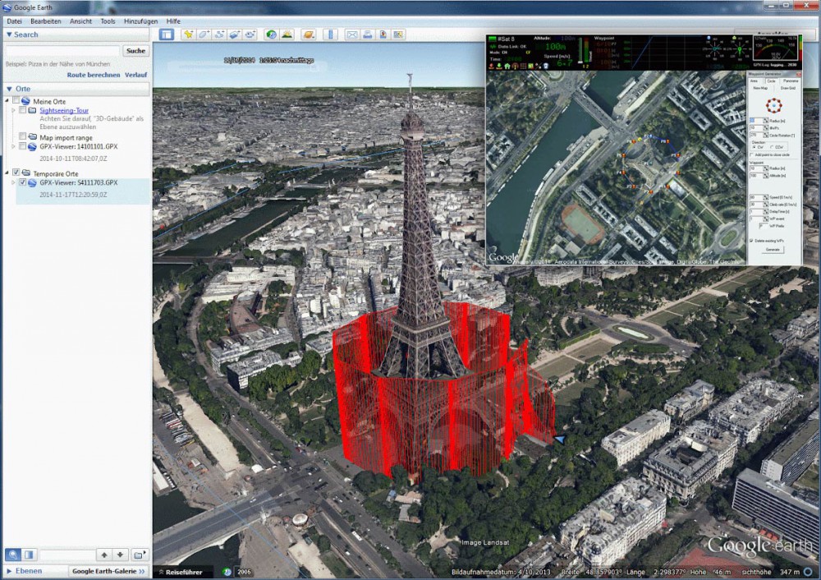Open the Hilfe menu
This screenshot has width=821, height=580.
click(x=173, y=21)
